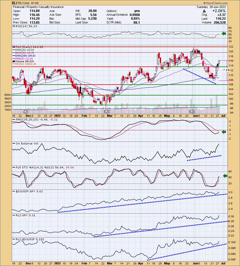Image resolution: width=240 pixels, height=266 pixels.
Task: Click the Mkt Cap value 5.23B
Action: coord(92,19)
